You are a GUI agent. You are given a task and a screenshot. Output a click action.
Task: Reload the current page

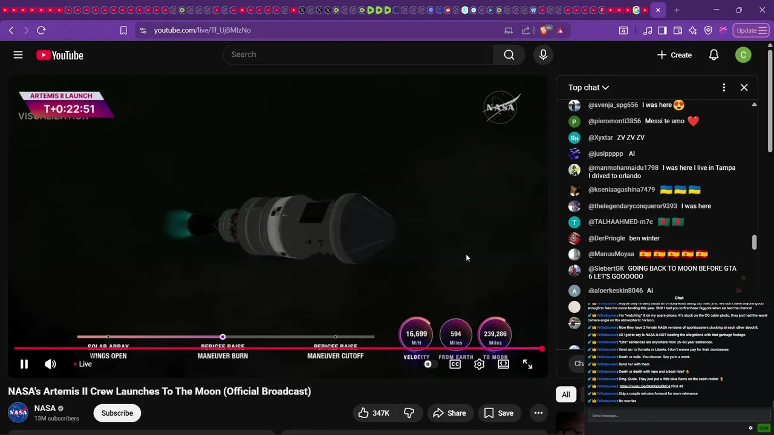[41, 30]
